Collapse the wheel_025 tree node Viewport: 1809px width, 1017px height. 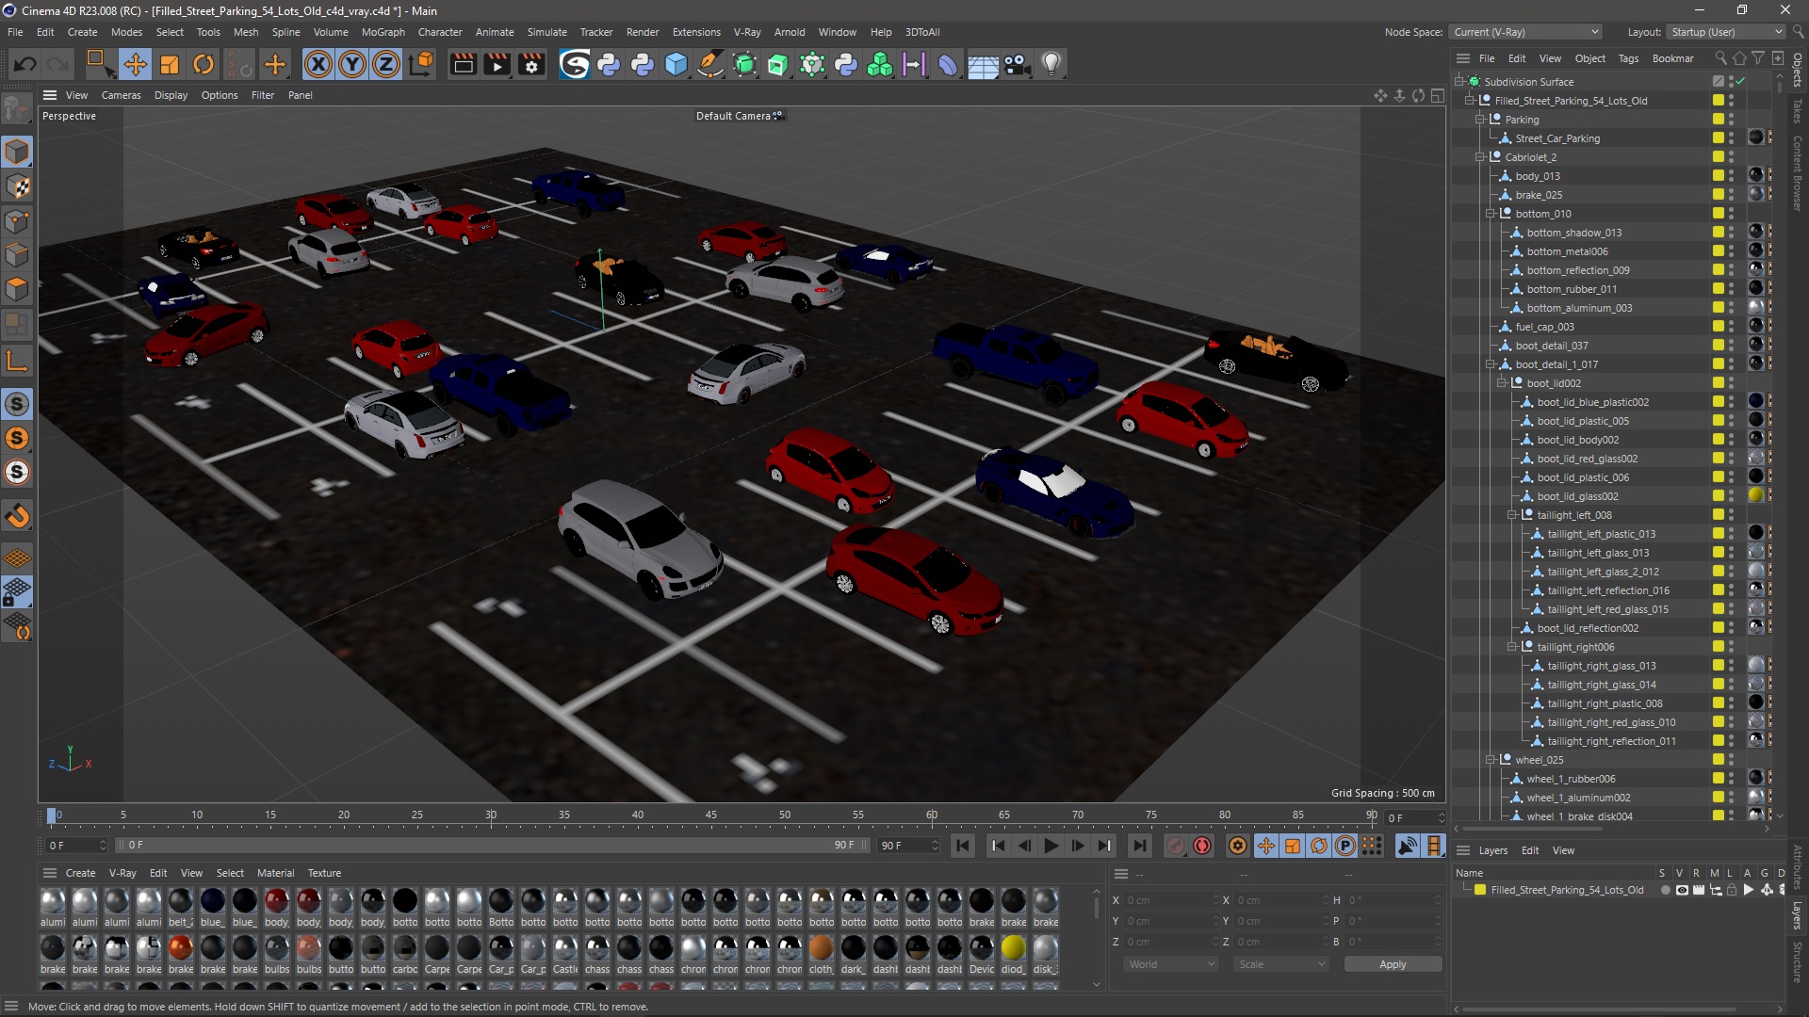pyautogui.click(x=1491, y=760)
